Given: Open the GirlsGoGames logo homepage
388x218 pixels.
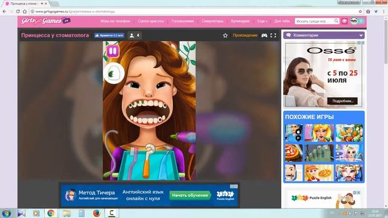Looking at the screenshot, I should [x=45, y=21].
